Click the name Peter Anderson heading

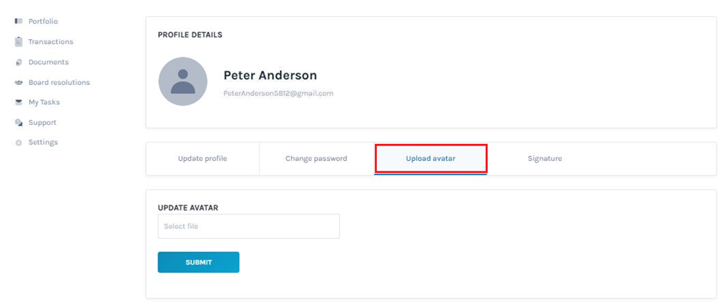point(270,75)
